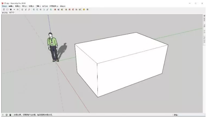Click the middle icon of the second toolbar group

(26, 10)
